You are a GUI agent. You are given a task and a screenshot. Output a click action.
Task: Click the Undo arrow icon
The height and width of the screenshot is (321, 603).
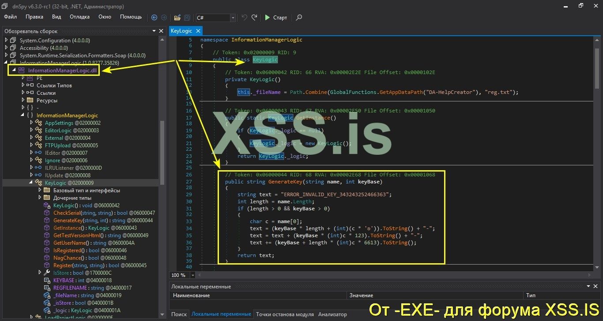point(244,17)
